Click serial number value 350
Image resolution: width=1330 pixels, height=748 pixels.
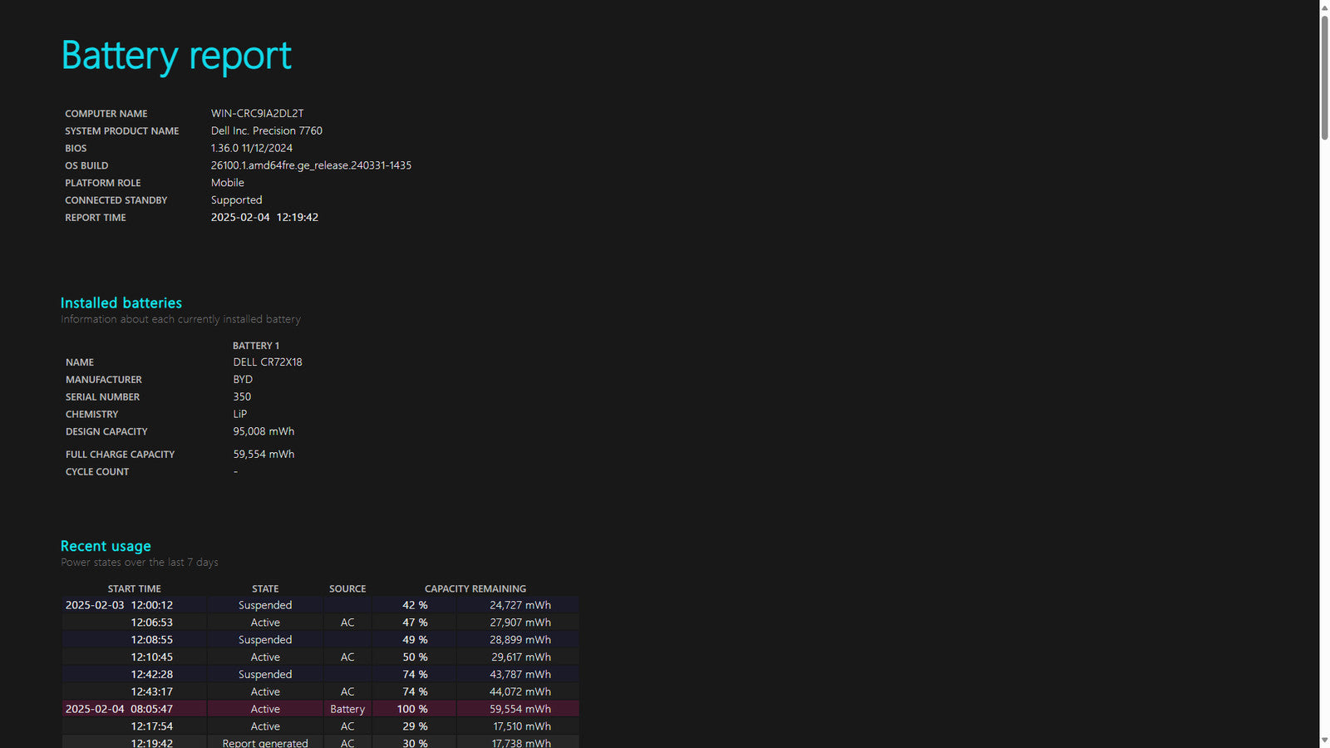(242, 396)
